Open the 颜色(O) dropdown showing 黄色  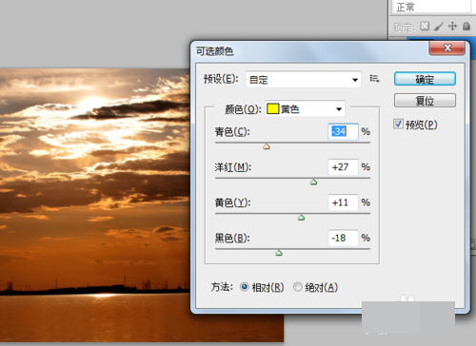tap(305, 109)
